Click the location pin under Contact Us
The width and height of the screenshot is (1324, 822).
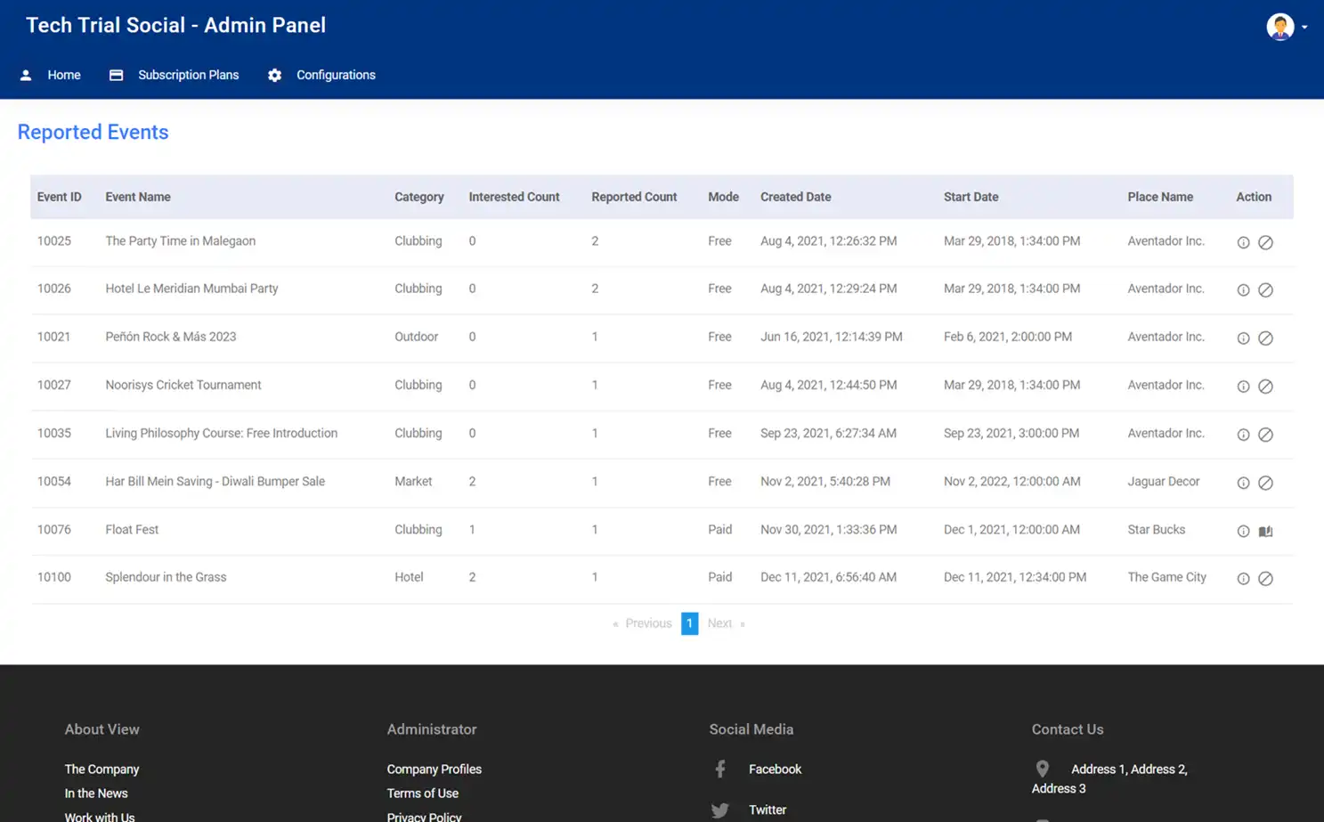click(x=1042, y=769)
